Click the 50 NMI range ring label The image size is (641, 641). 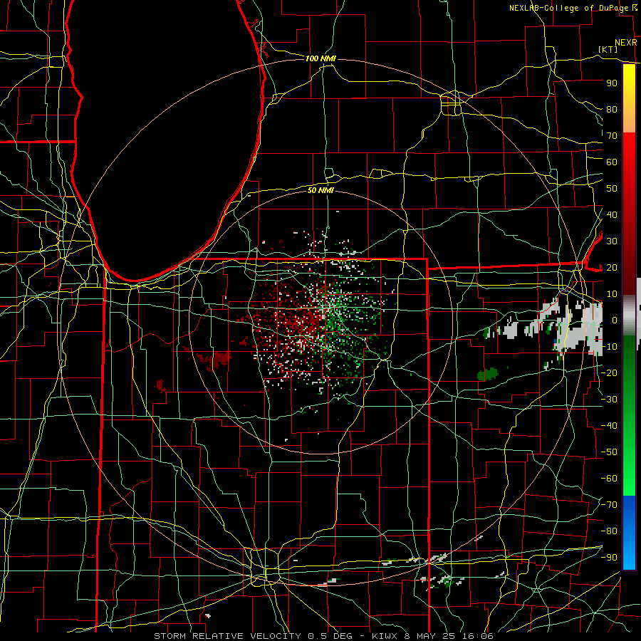pos(320,190)
